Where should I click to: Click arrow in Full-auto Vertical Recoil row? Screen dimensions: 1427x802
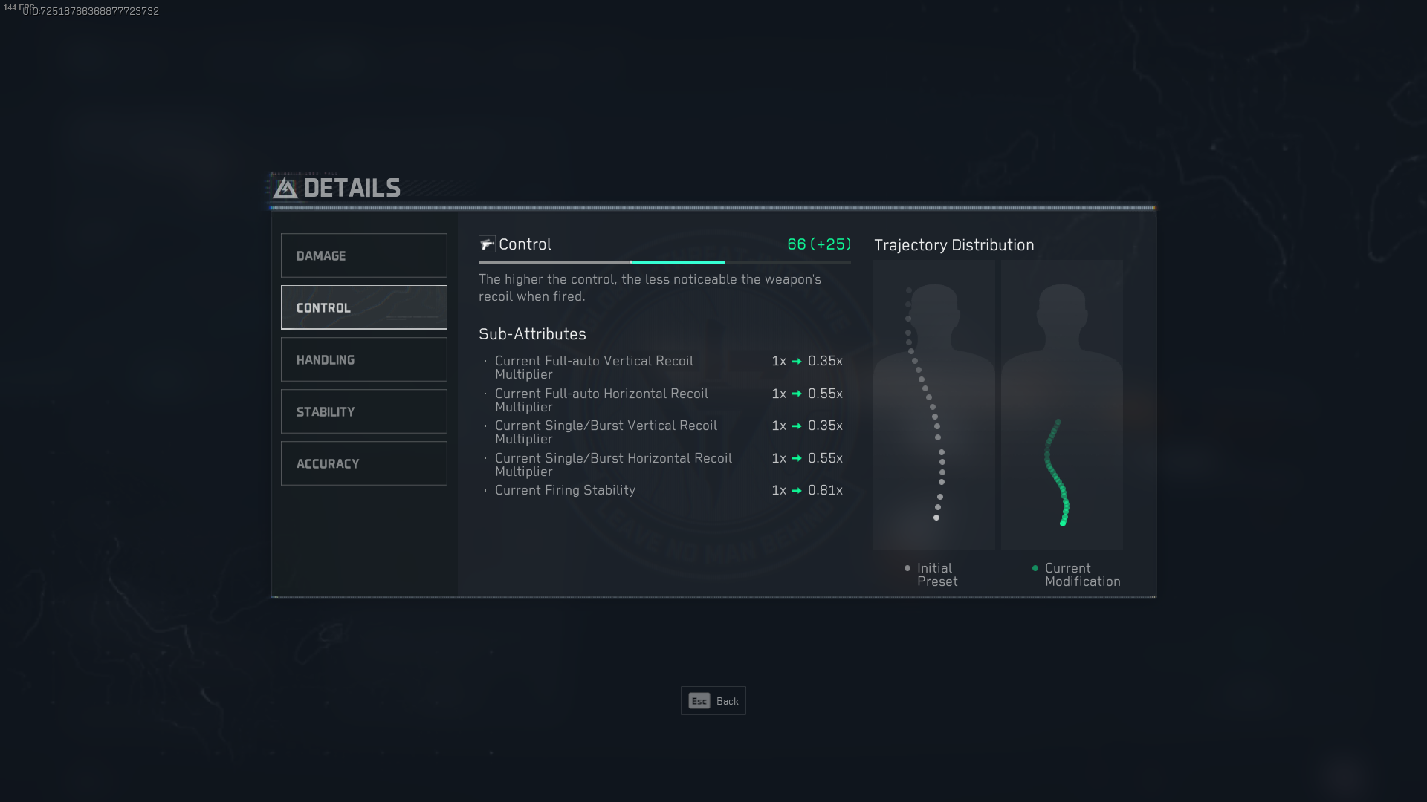pos(796,362)
